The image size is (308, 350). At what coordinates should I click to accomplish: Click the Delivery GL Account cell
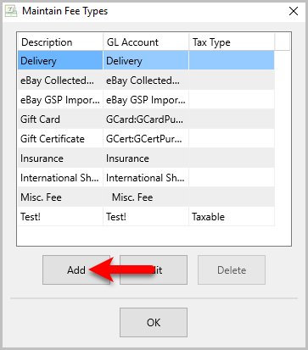pos(146,60)
